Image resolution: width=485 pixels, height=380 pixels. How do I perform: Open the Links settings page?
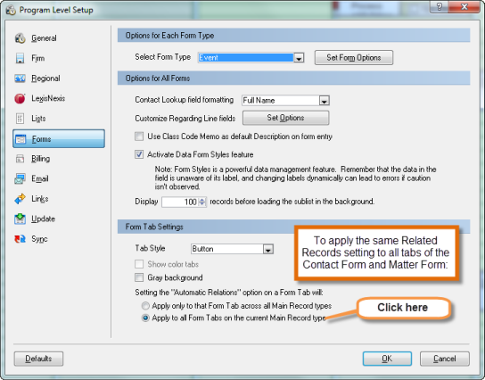click(40, 199)
